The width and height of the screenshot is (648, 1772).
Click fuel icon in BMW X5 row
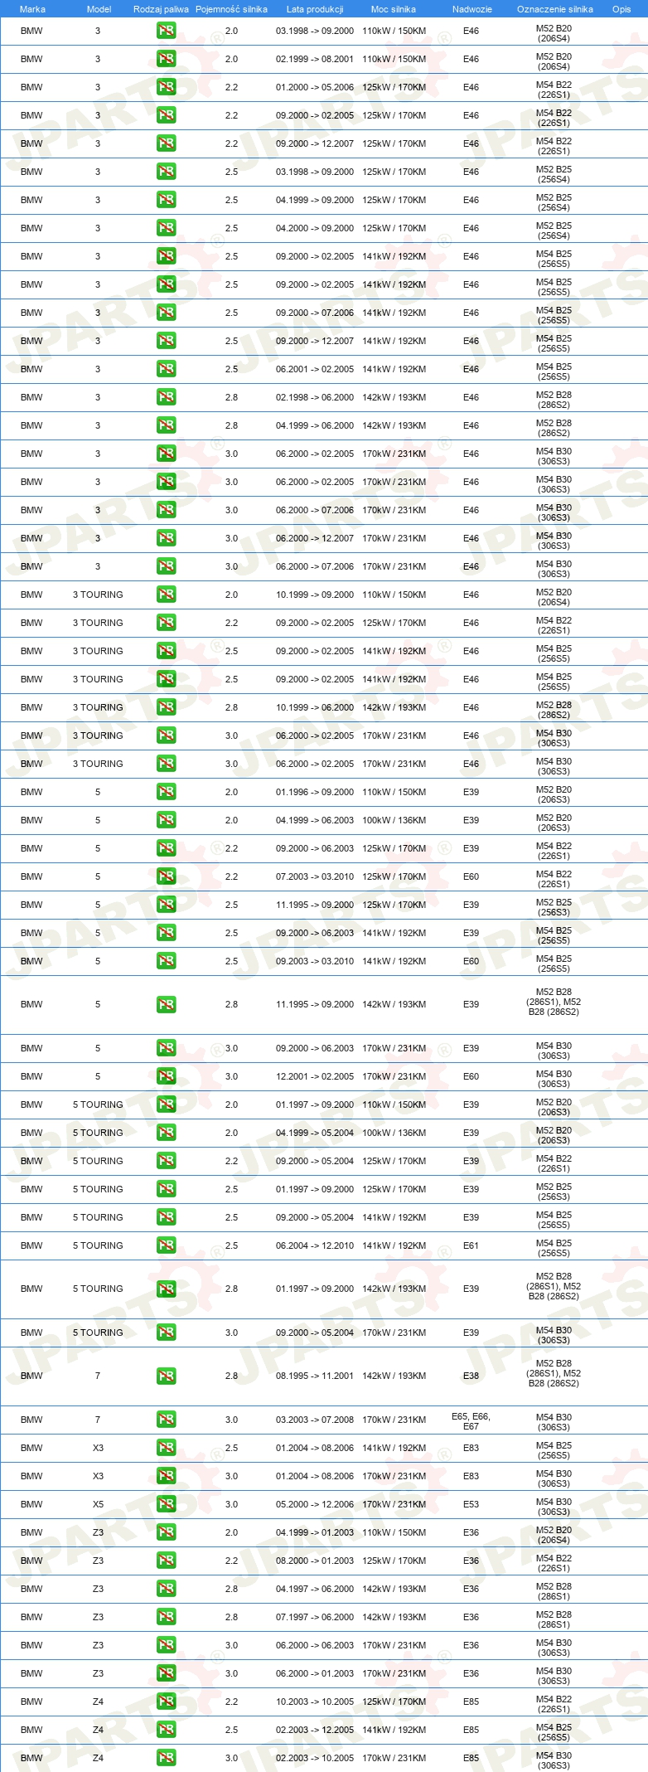(166, 1504)
